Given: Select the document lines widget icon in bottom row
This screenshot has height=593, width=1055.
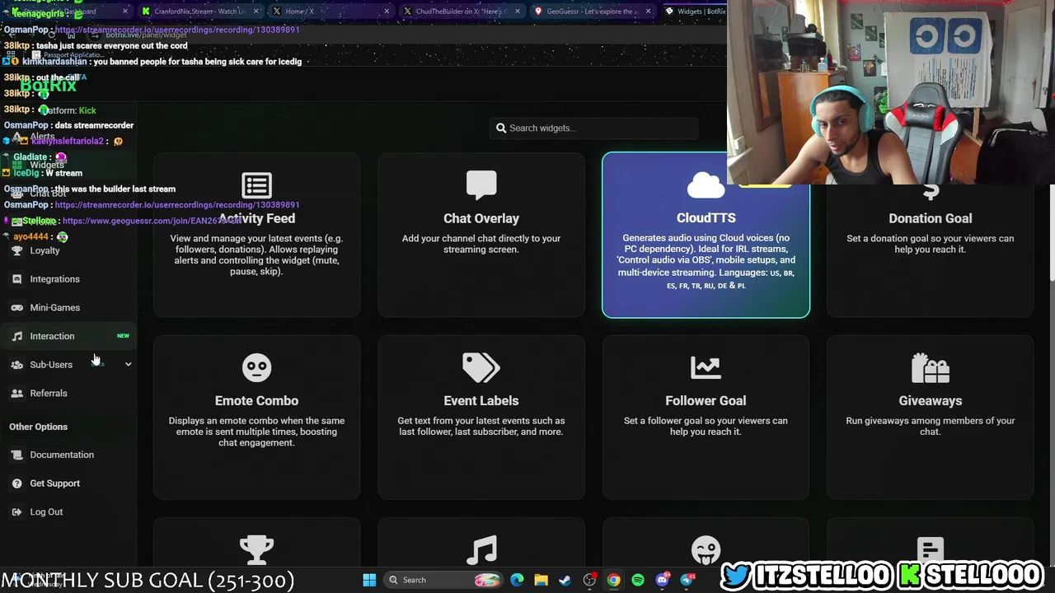Looking at the screenshot, I should click(x=930, y=549).
